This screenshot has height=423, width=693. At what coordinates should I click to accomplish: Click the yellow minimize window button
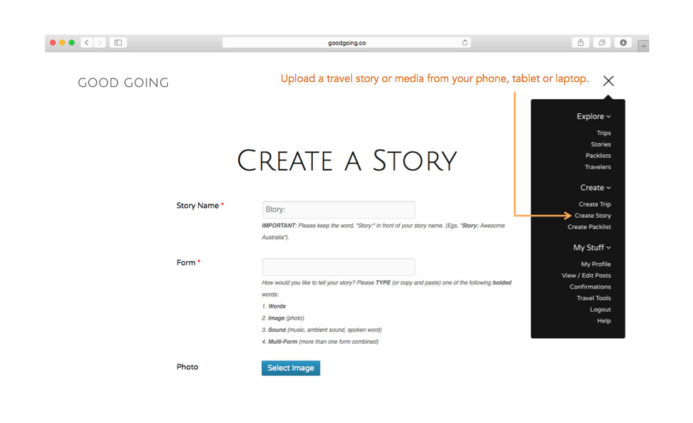[62, 42]
